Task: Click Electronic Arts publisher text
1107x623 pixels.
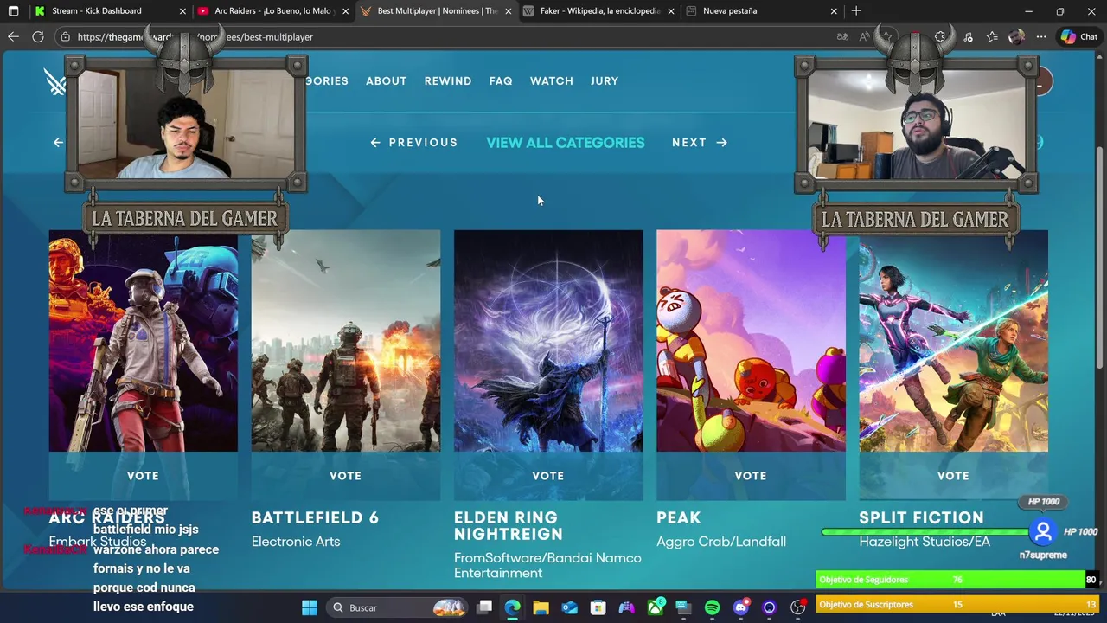Action: coord(296,542)
